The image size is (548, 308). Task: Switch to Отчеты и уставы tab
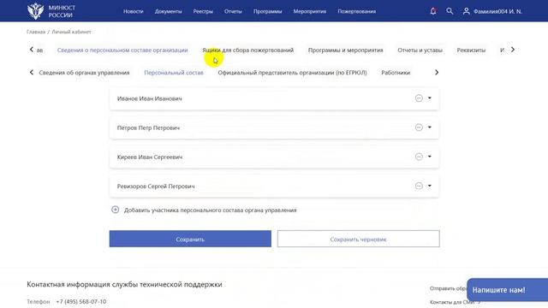click(420, 50)
